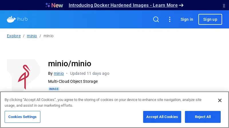Image resolution: width=229 pixels, height=128 pixels.
Task: Accept All Cookies
Action: click(162, 117)
